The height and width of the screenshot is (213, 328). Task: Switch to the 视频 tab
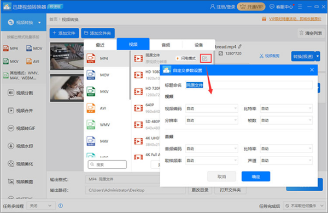point(133,44)
